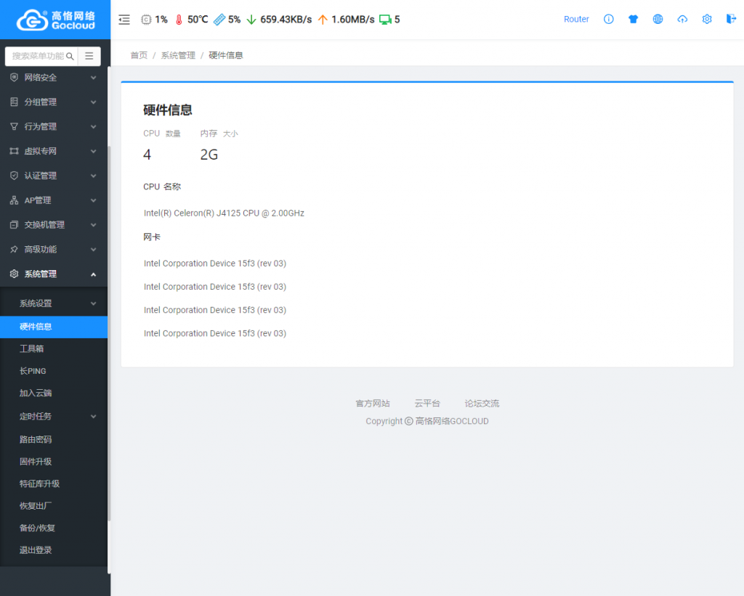Open the theme shirt icon

pos(633,20)
